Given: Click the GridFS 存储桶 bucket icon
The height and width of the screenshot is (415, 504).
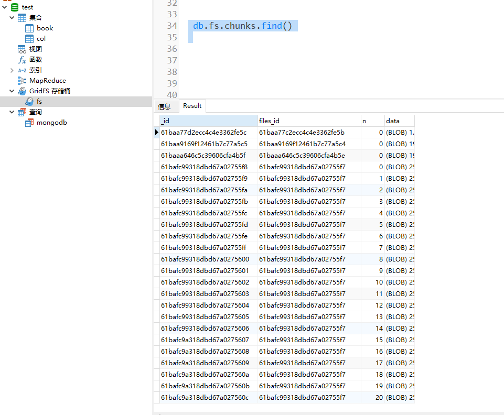Looking at the screenshot, I should [22, 91].
